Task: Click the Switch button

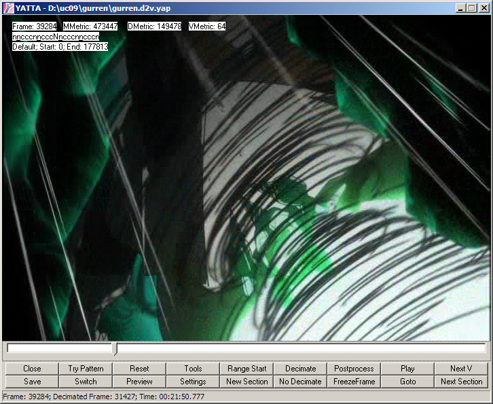Action: [86, 382]
